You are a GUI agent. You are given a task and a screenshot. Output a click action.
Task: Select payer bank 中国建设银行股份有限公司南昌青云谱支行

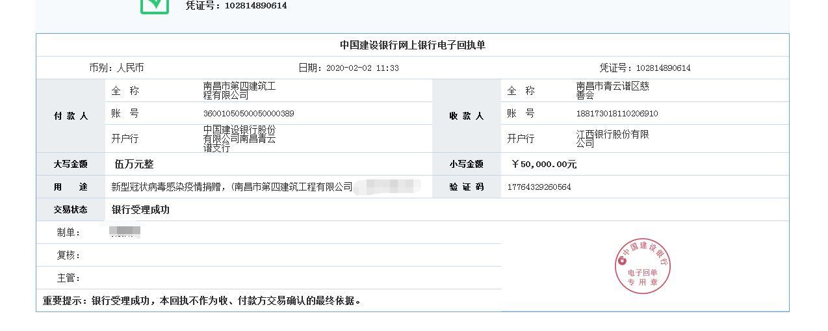pos(239,139)
